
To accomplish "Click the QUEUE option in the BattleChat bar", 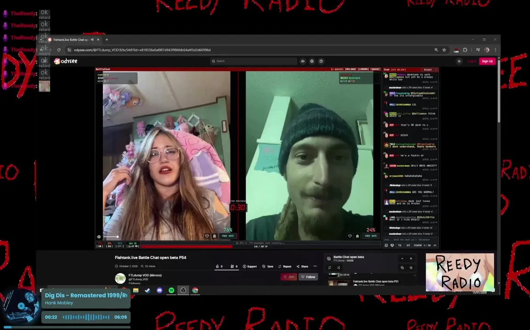I will coord(376,69).
